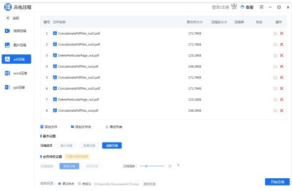The width and height of the screenshot is (292, 191).
Task: Open output folder for row 1
Action: point(275,33)
